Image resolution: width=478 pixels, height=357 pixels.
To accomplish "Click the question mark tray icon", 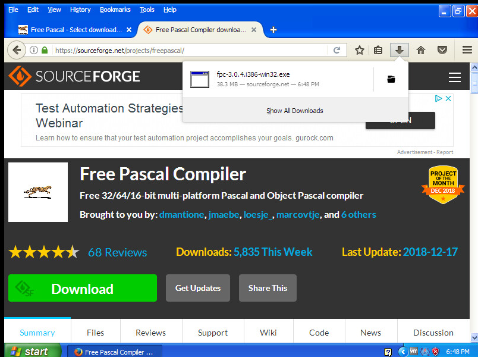I will [x=388, y=352].
